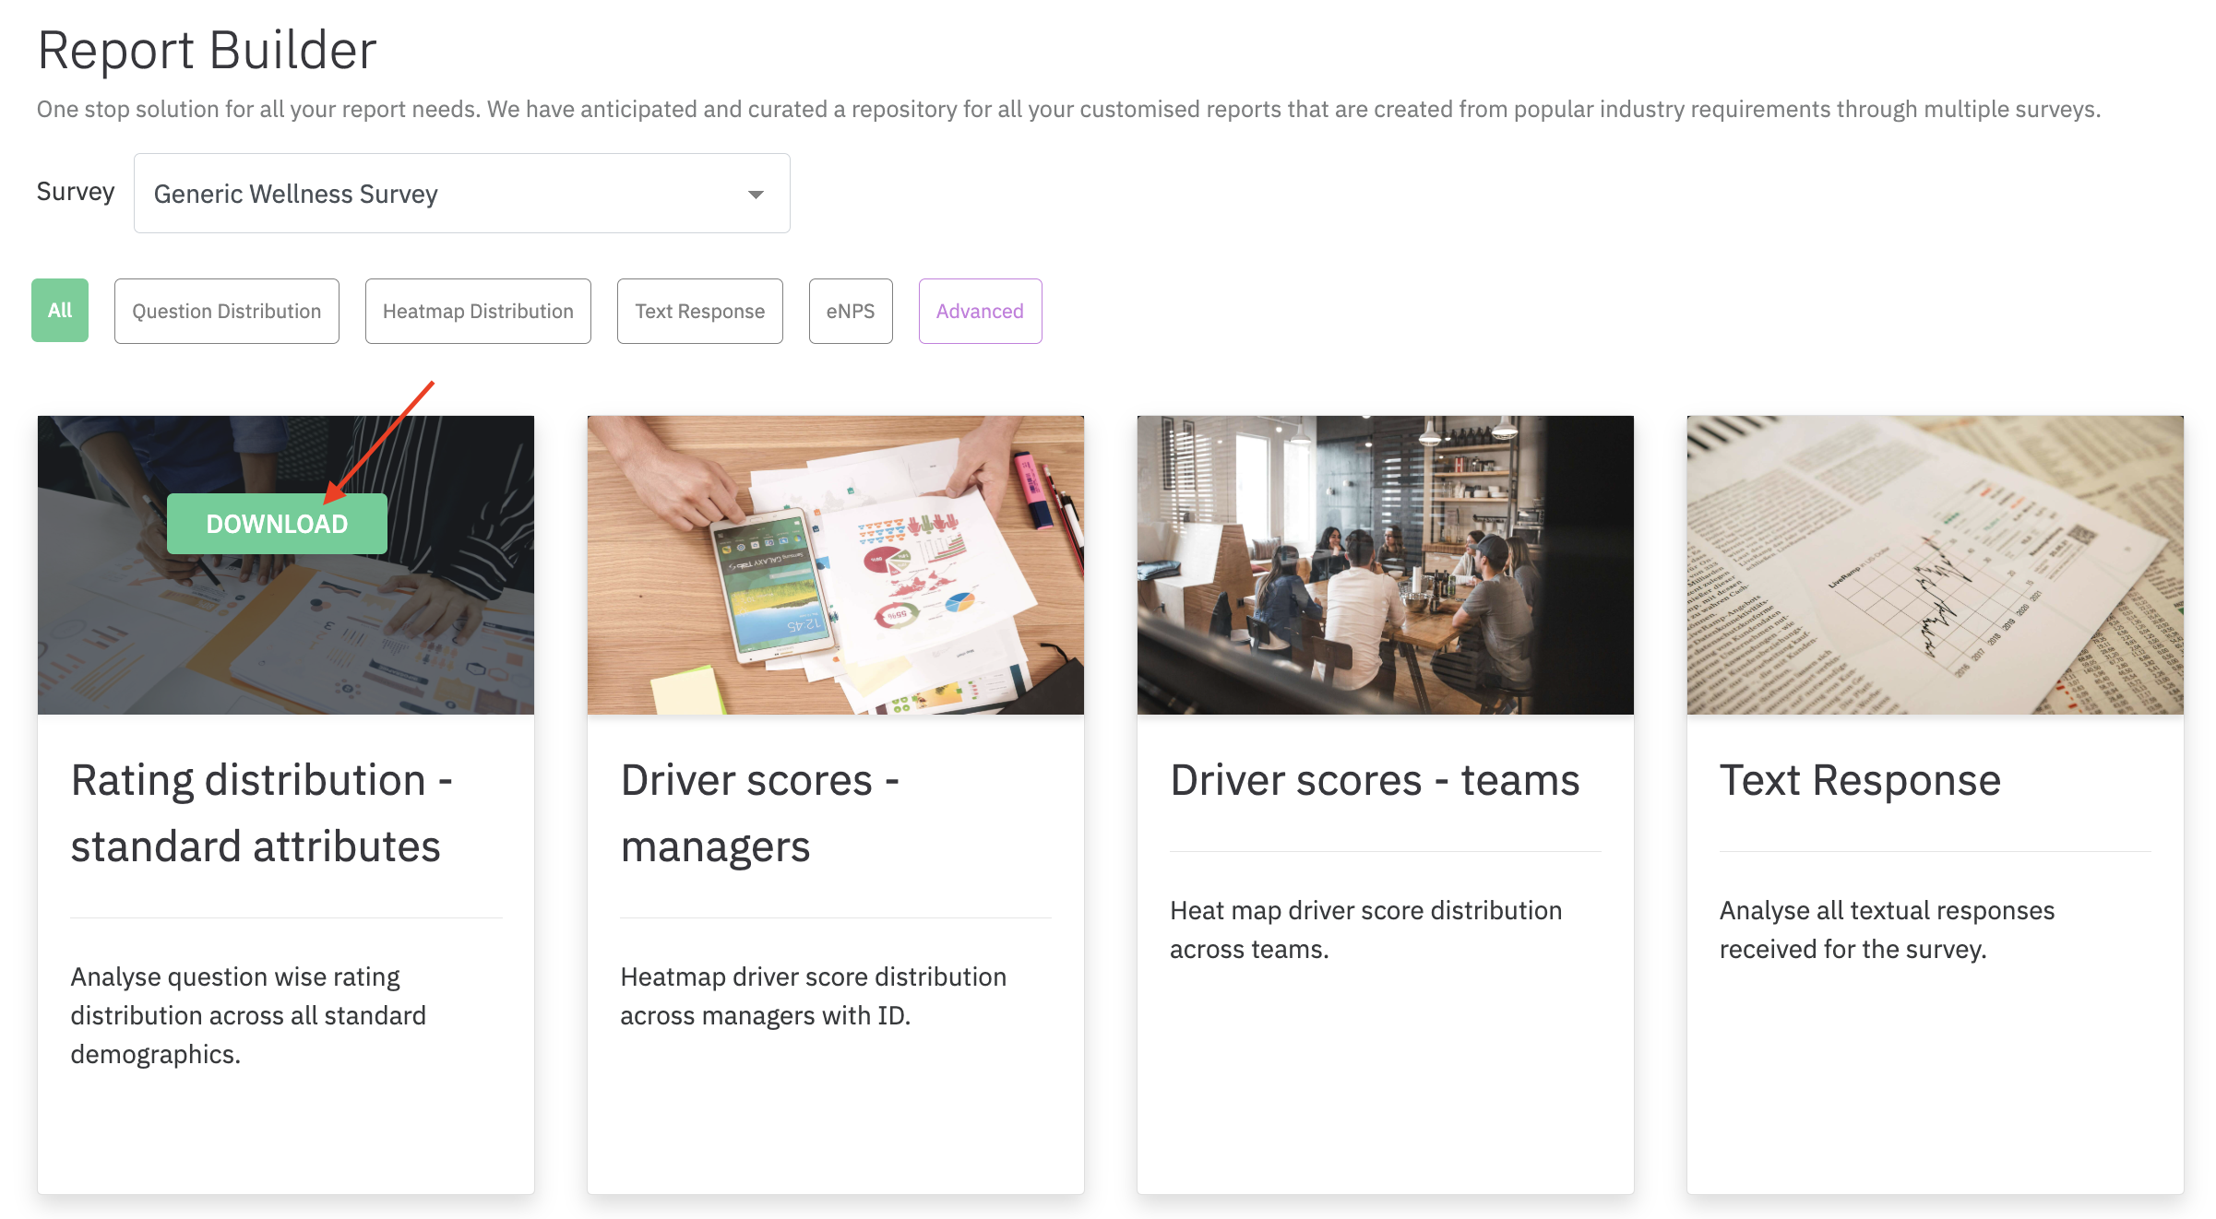Open Text Response card image
Screen dimensions: 2216x1219
(x=1936, y=565)
